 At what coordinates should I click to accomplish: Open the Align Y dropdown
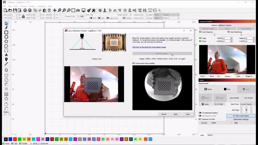point(158,18)
